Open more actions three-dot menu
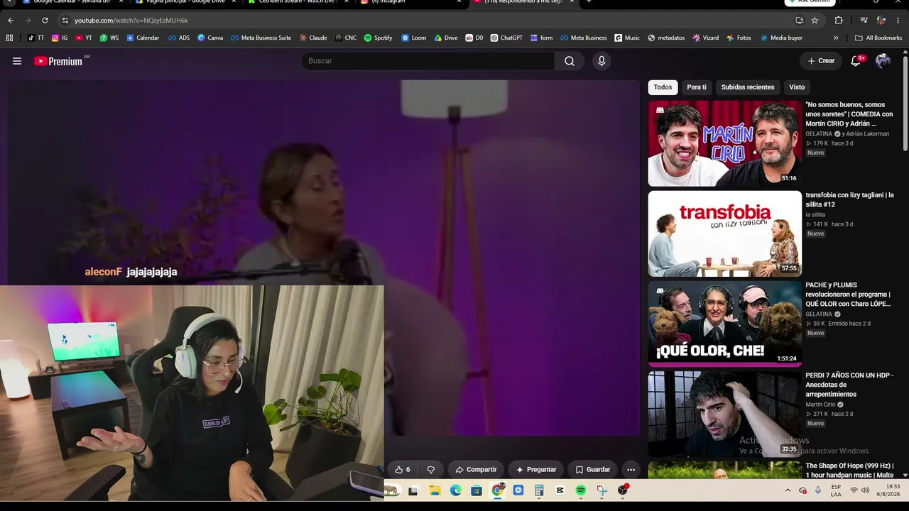 pos(631,469)
